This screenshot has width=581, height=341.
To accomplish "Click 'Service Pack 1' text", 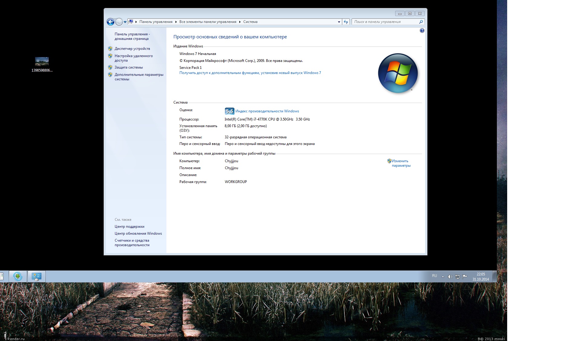I will click(190, 68).
